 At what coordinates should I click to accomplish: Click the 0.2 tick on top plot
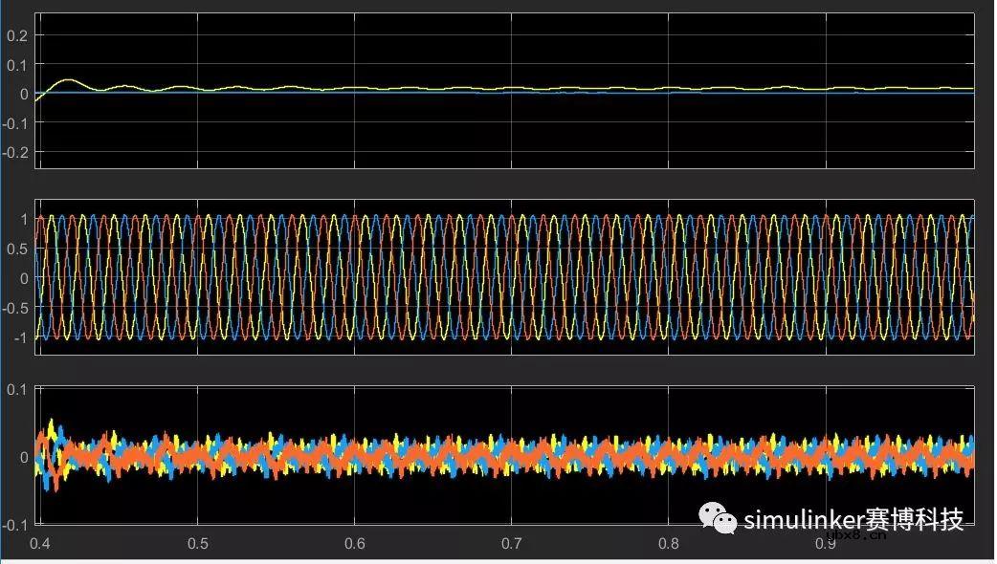(19, 35)
